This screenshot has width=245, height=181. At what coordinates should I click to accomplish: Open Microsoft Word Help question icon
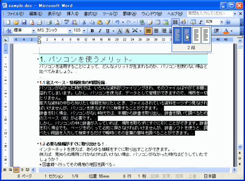228,22
